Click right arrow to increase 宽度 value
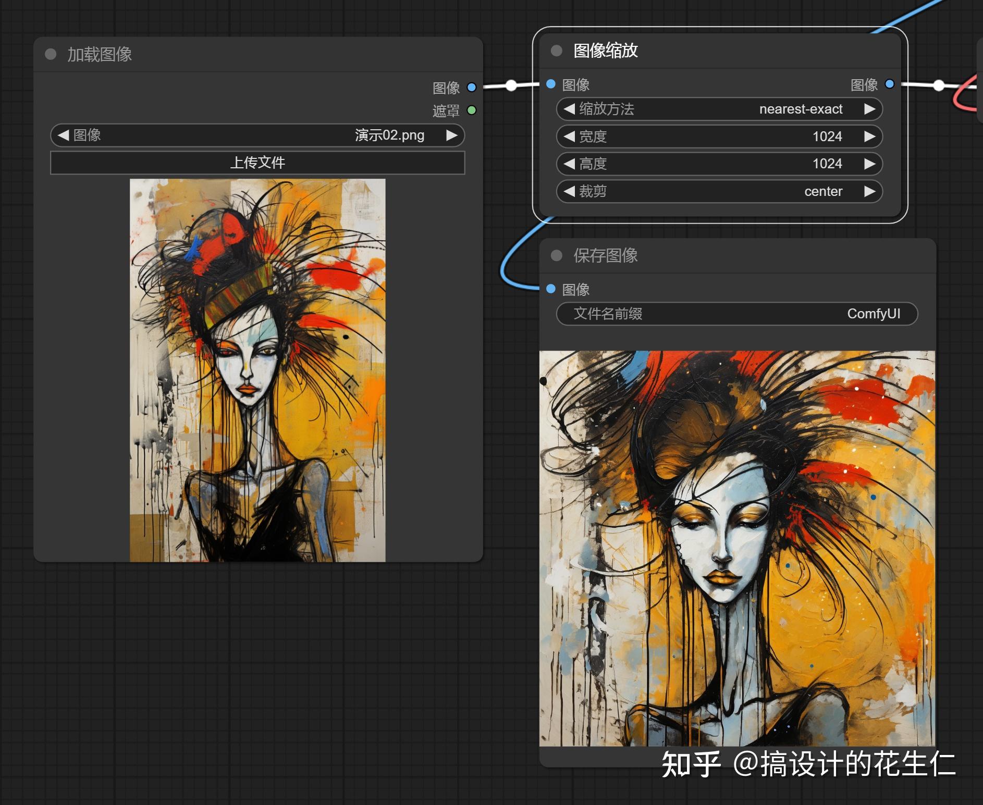This screenshot has width=983, height=805. (869, 137)
